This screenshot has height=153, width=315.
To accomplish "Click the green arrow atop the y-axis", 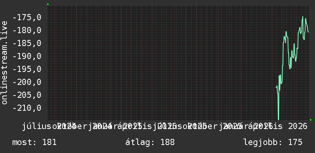I will 48,4.
